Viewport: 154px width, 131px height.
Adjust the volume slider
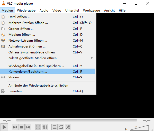pyautogui.click(x=139, y=128)
